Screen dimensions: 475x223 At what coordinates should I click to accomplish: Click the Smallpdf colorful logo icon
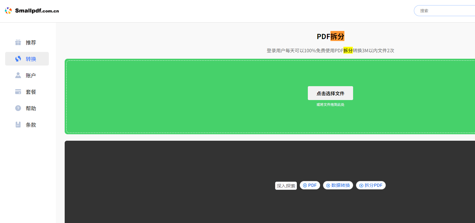tap(8, 11)
